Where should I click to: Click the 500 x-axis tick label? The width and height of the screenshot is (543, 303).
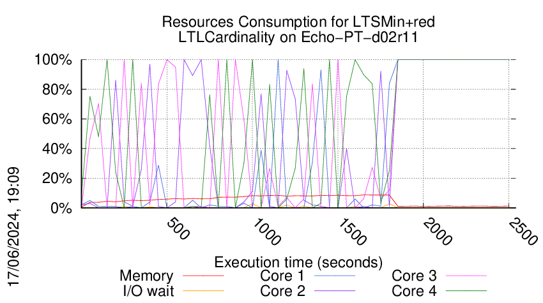(x=178, y=229)
